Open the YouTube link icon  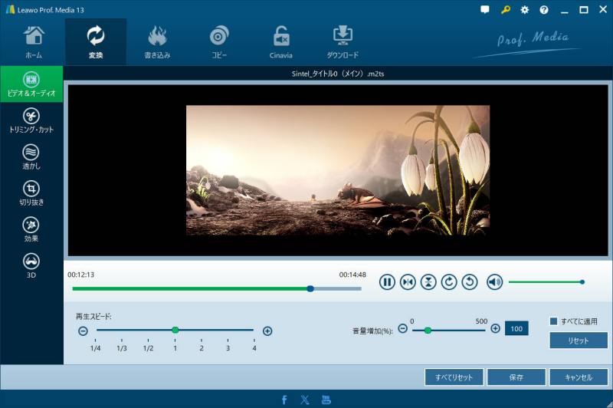pos(326,400)
